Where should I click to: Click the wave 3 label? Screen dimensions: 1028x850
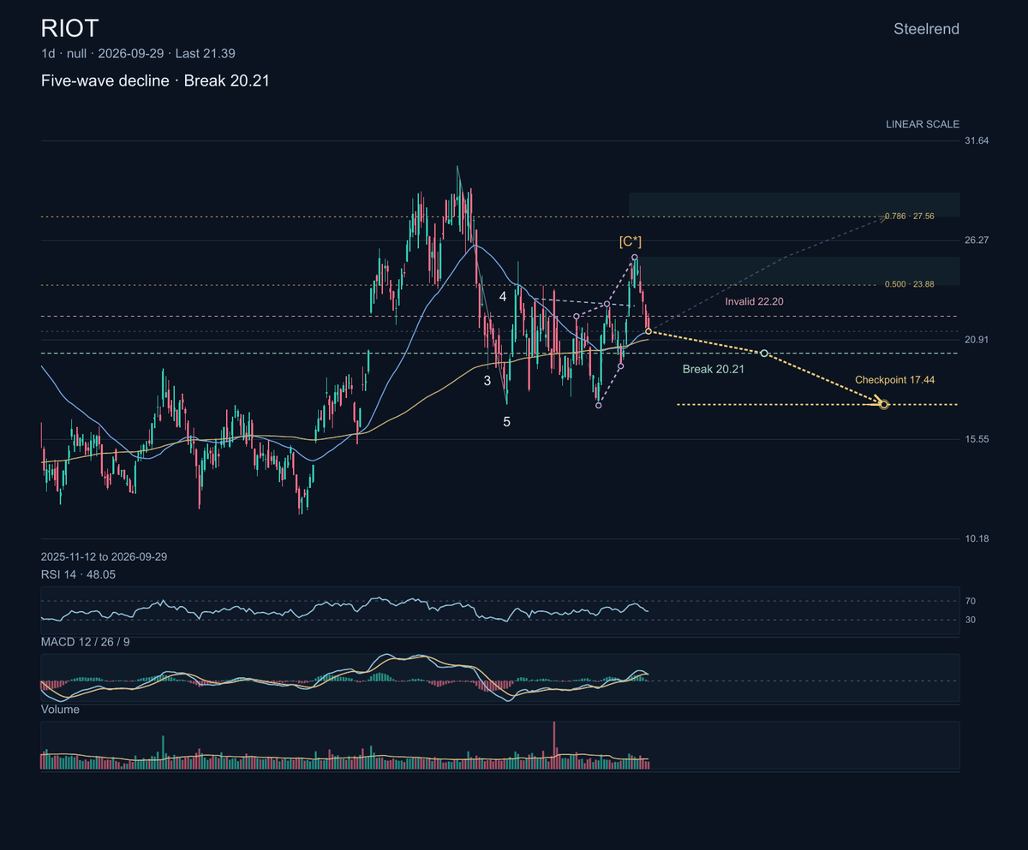tap(487, 381)
